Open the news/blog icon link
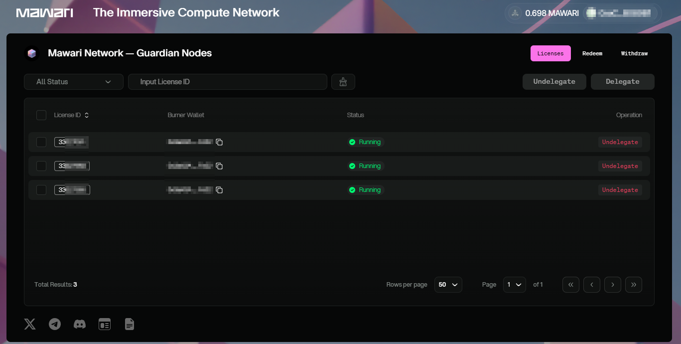This screenshot has height=344, width=681. click(x=105, y=324)
